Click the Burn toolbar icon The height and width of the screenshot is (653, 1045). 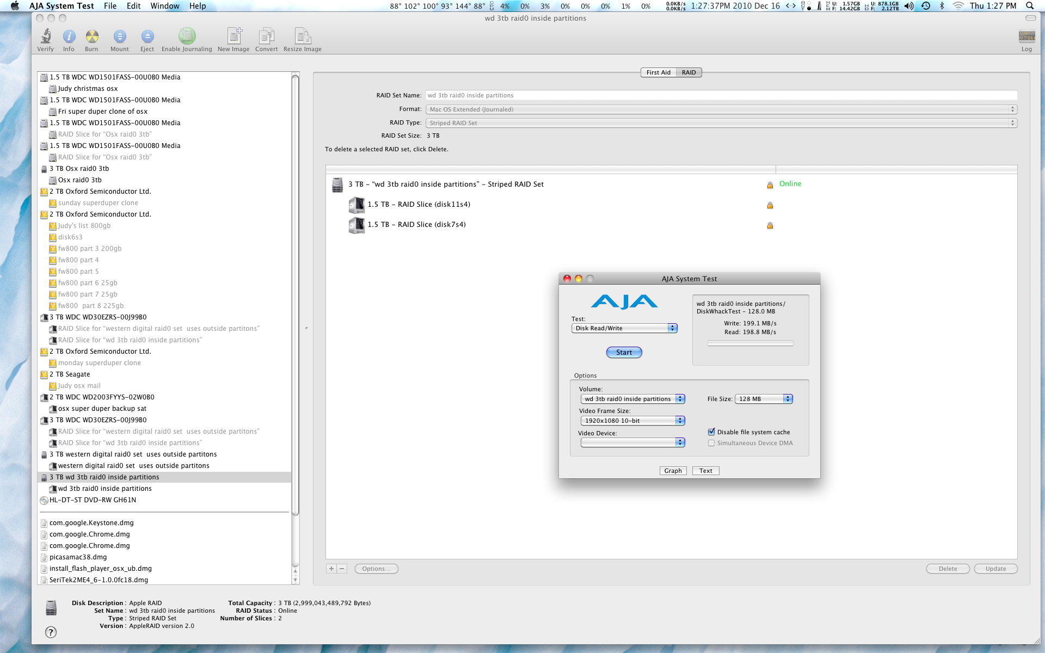pyautogui.click(x=92, y=36)
